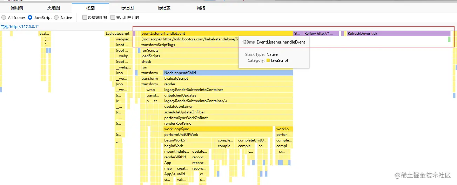Select the creat... frame next to map
457x185 pixels.
point(183,169)
